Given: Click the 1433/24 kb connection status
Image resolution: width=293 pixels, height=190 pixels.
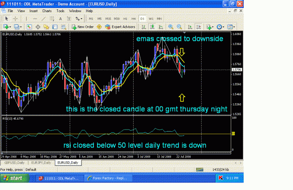Looking at the screenshot, I should pyautogui.click(x=220, y=170).
